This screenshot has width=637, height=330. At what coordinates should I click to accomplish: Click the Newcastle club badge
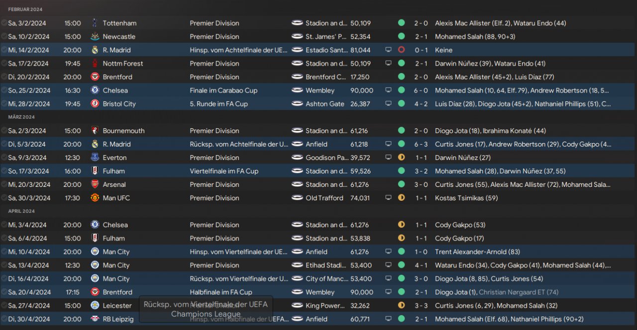point(95,36)
